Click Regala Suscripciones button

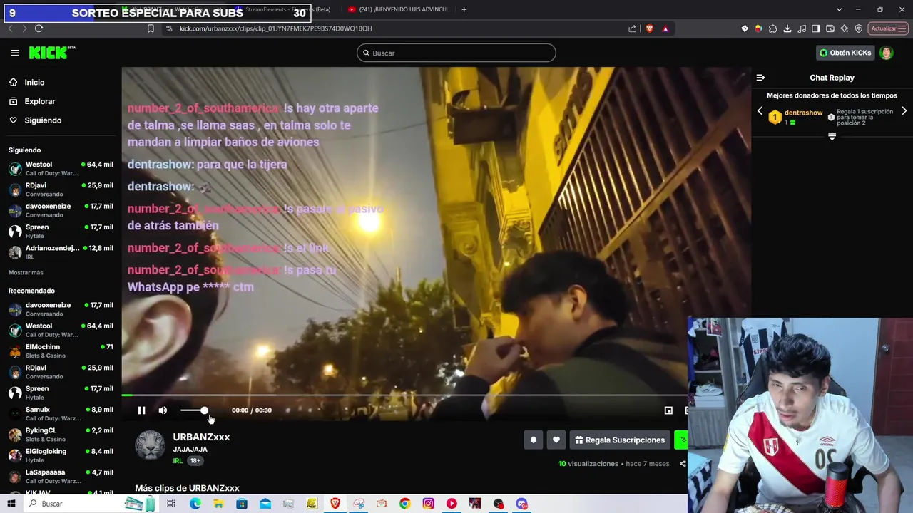[619, 440]
